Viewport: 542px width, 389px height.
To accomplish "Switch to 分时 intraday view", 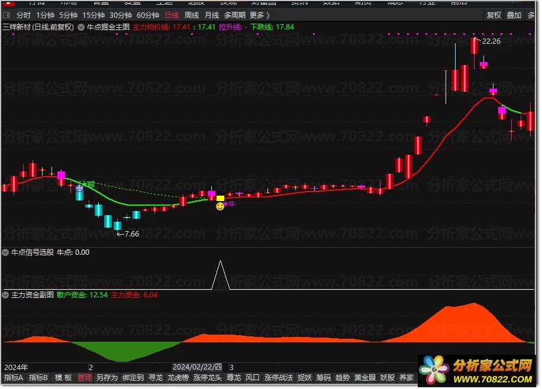I will [x=24, y=15].
